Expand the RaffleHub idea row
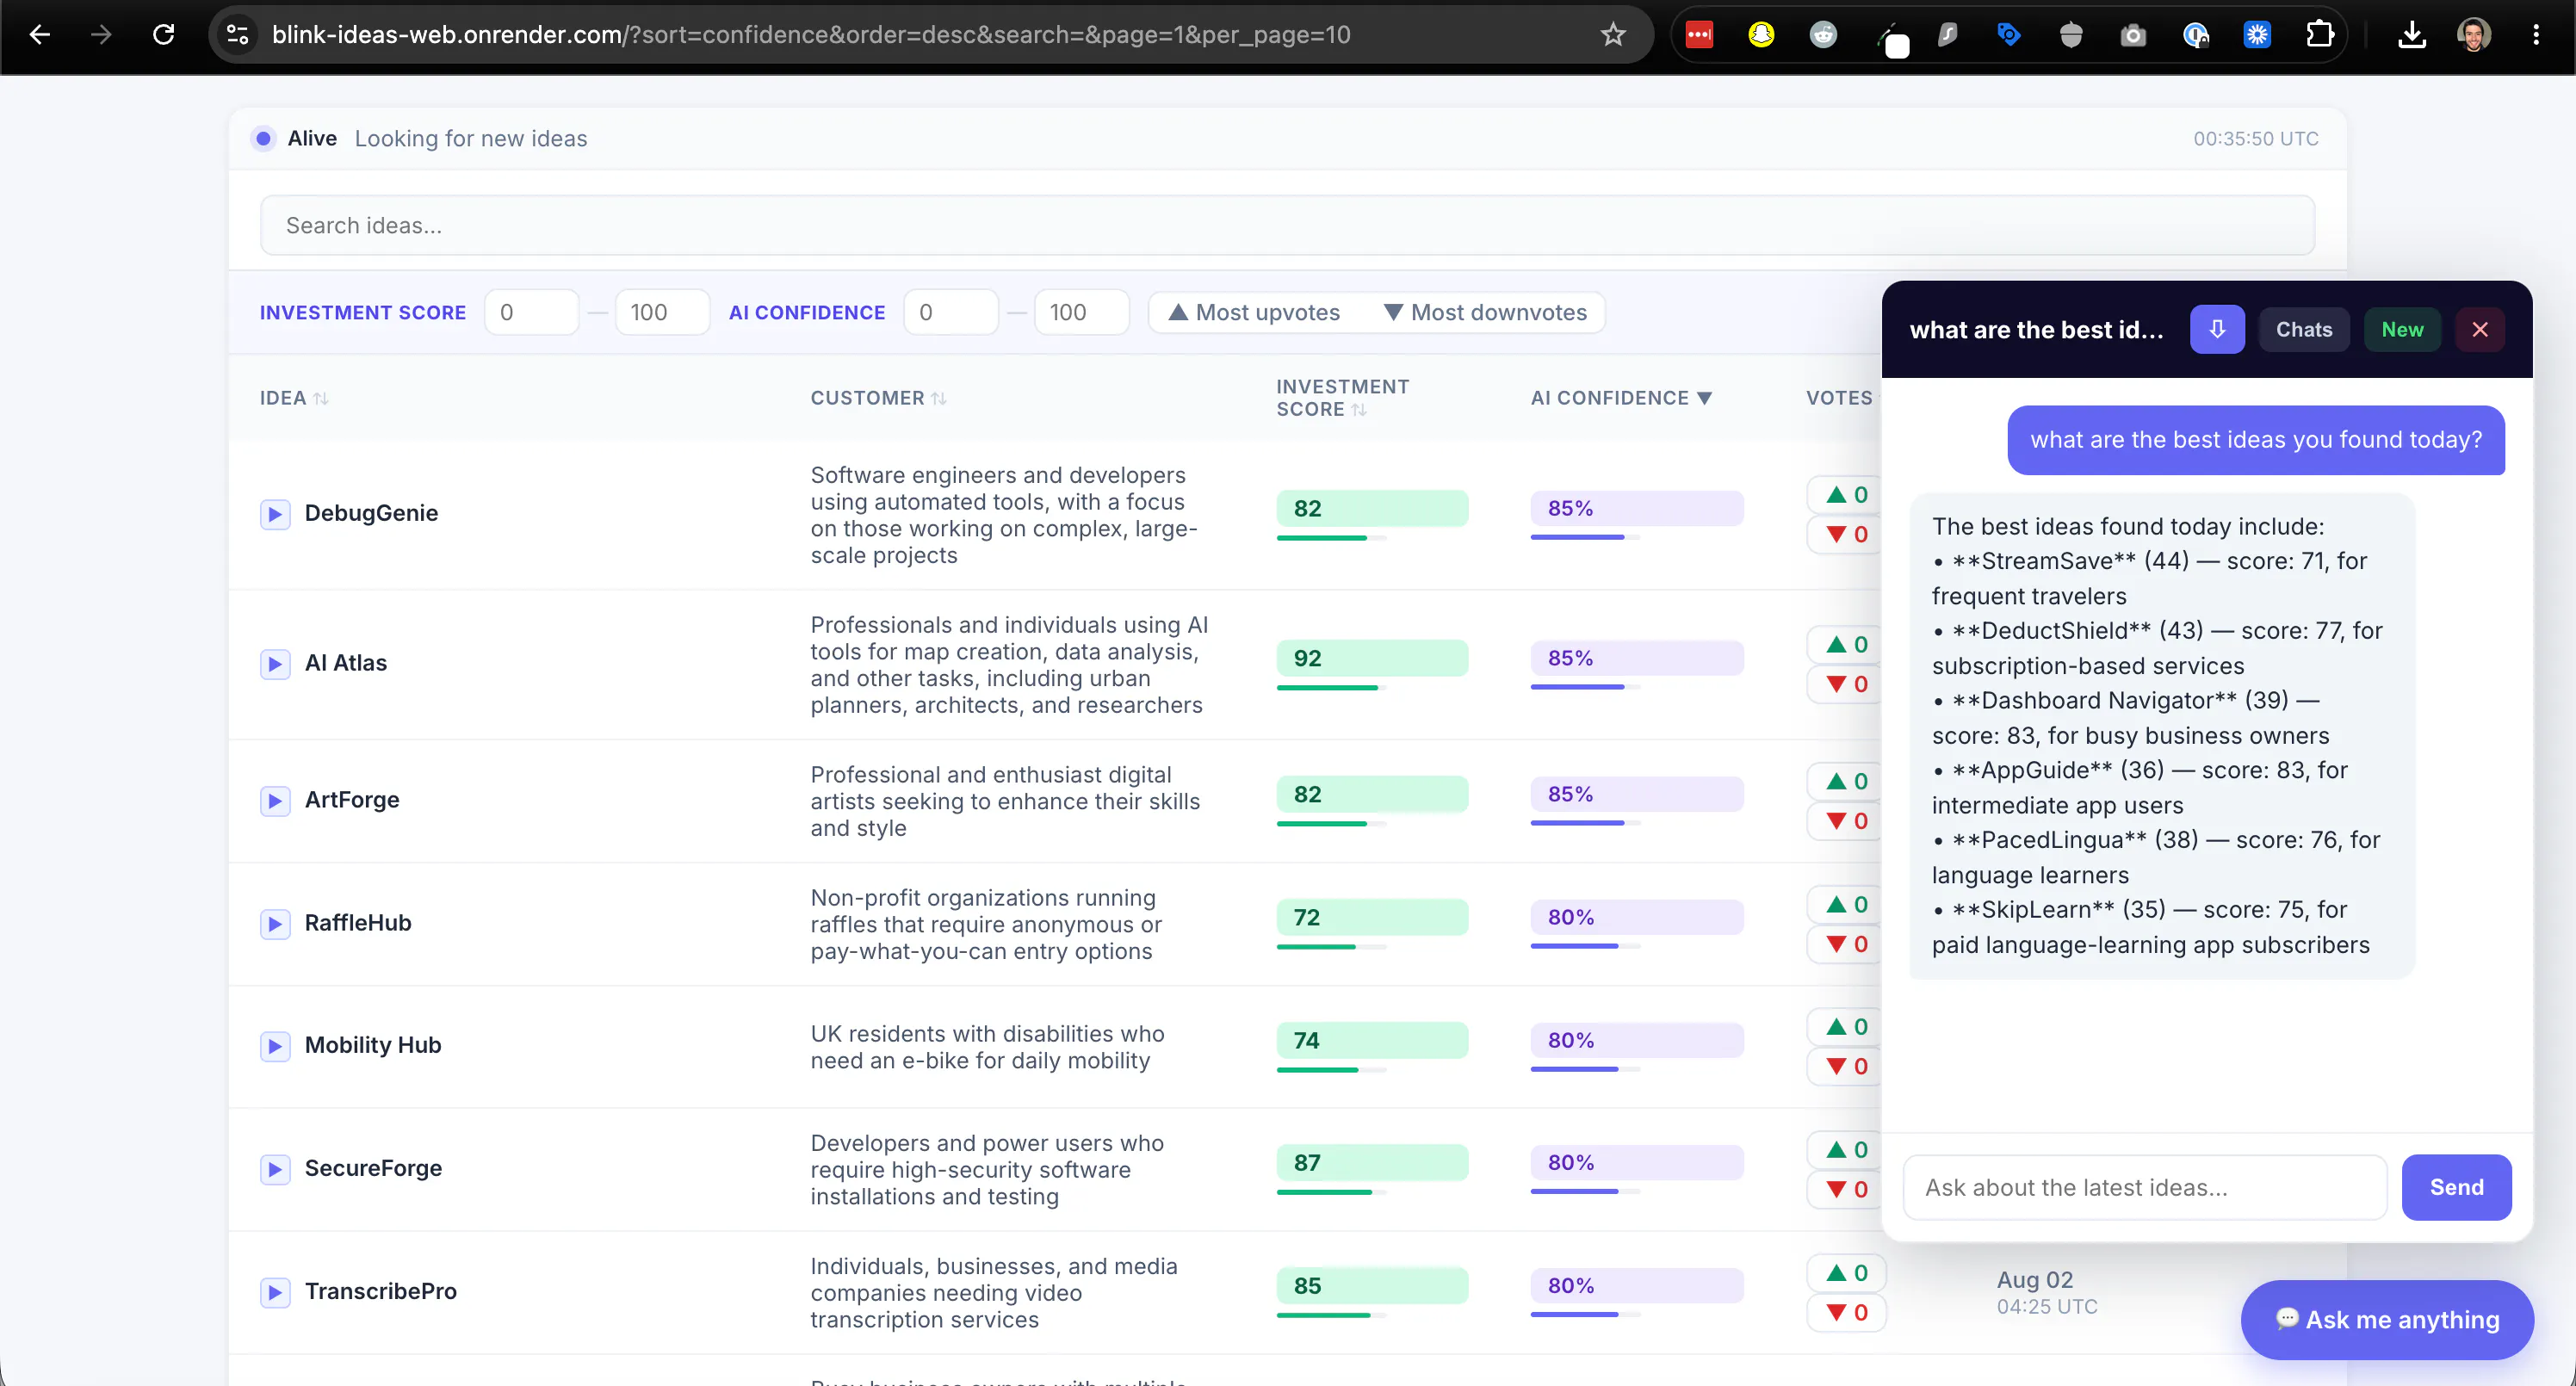Image resolution: width=2576 pixels, height=1386 pixels. (275, 924)
